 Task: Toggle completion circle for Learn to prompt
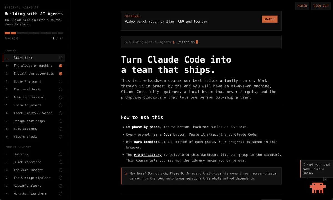tap(61, 105)
